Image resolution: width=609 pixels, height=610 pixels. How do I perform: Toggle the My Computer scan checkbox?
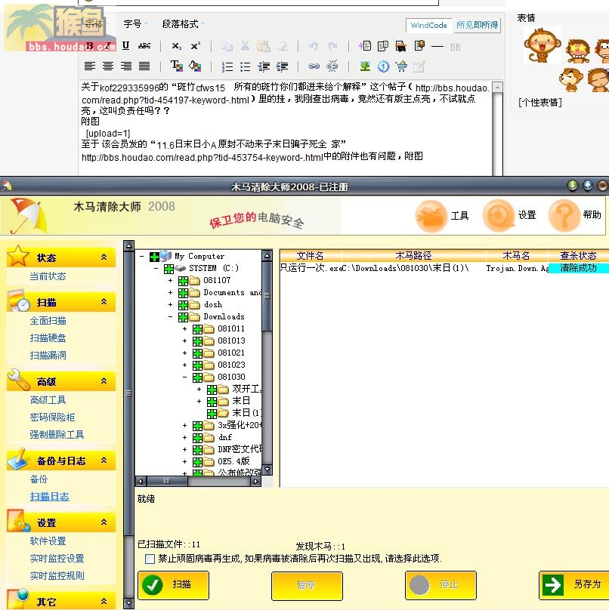155,257
